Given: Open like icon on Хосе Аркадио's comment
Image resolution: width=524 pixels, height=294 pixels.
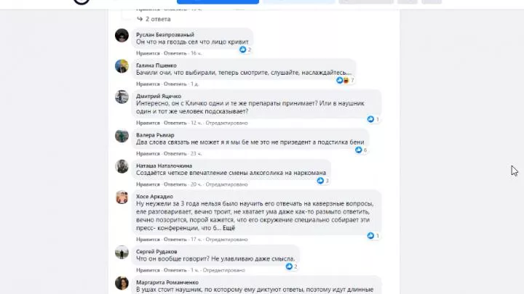Looking at the screenshot, I should tap(370, 236).
